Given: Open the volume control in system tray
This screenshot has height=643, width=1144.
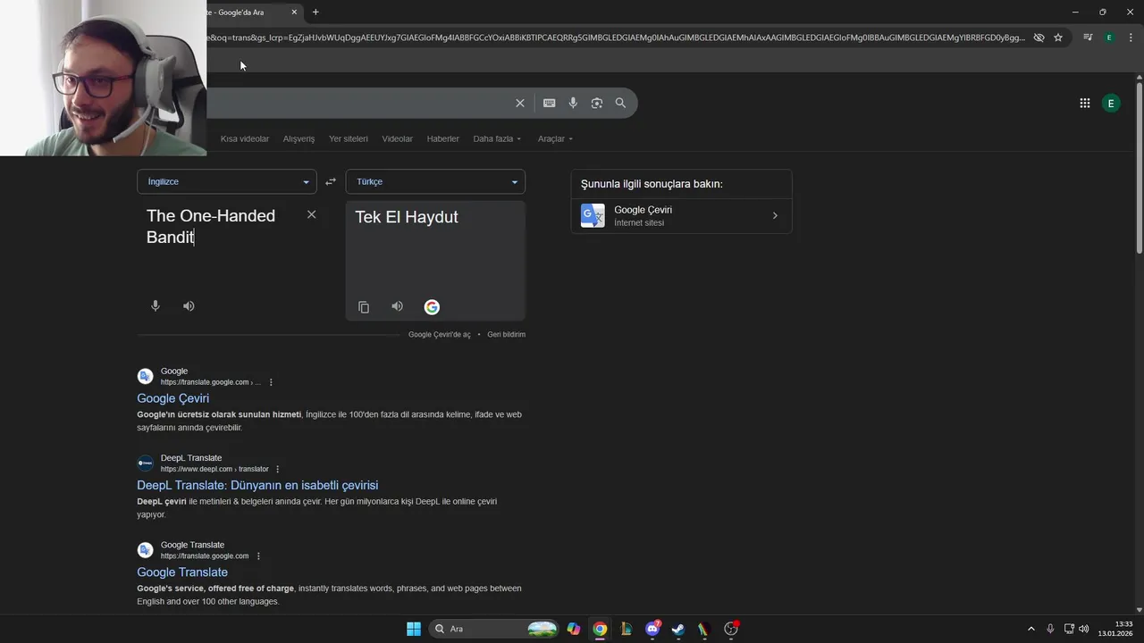Looking at the screenshot, I should pyautogui.click(x=1084, y=629).
